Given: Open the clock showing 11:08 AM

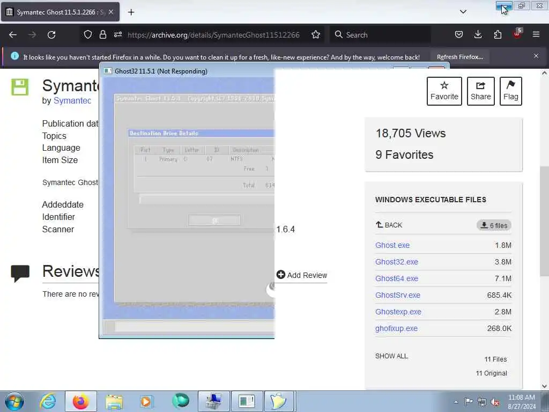Looking at the screenshot, I should pyautogui.click(x=521, y=402).
